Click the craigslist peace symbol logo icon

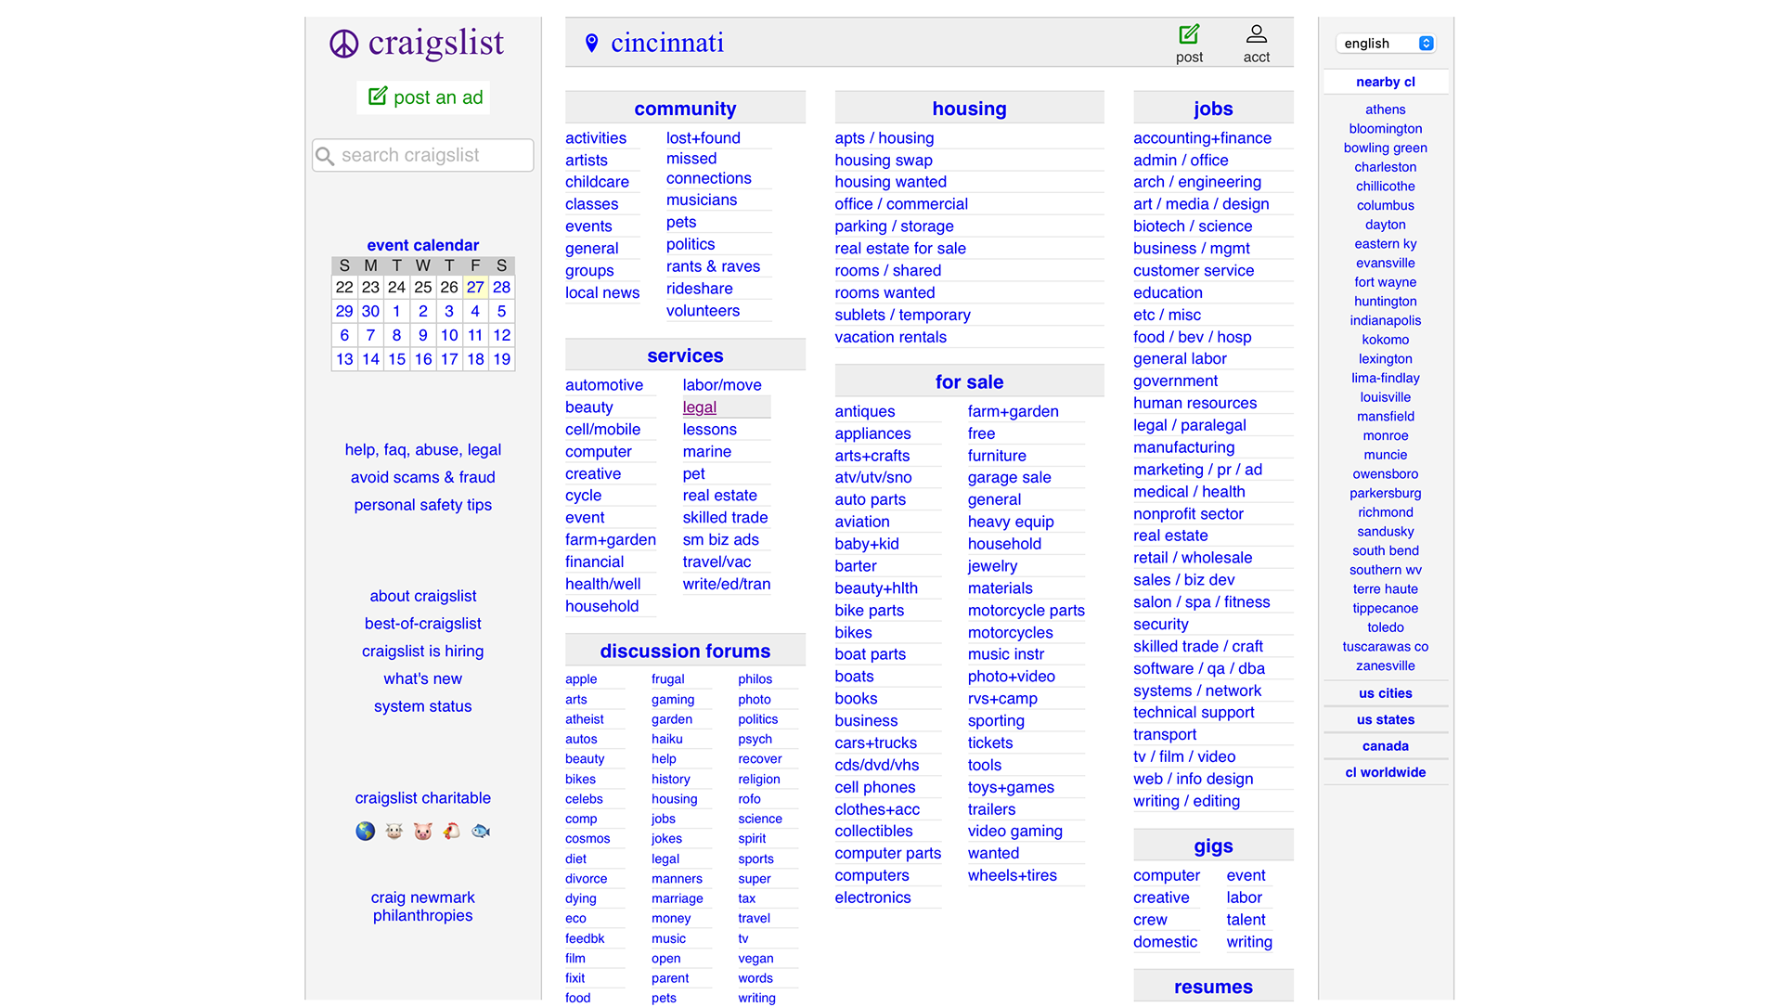[x=343, y=44]
